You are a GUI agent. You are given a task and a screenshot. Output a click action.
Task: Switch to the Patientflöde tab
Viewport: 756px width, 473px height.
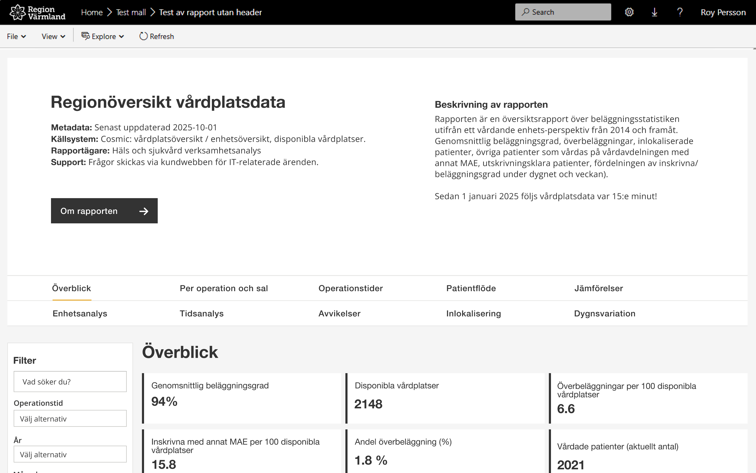coord(471,288)
